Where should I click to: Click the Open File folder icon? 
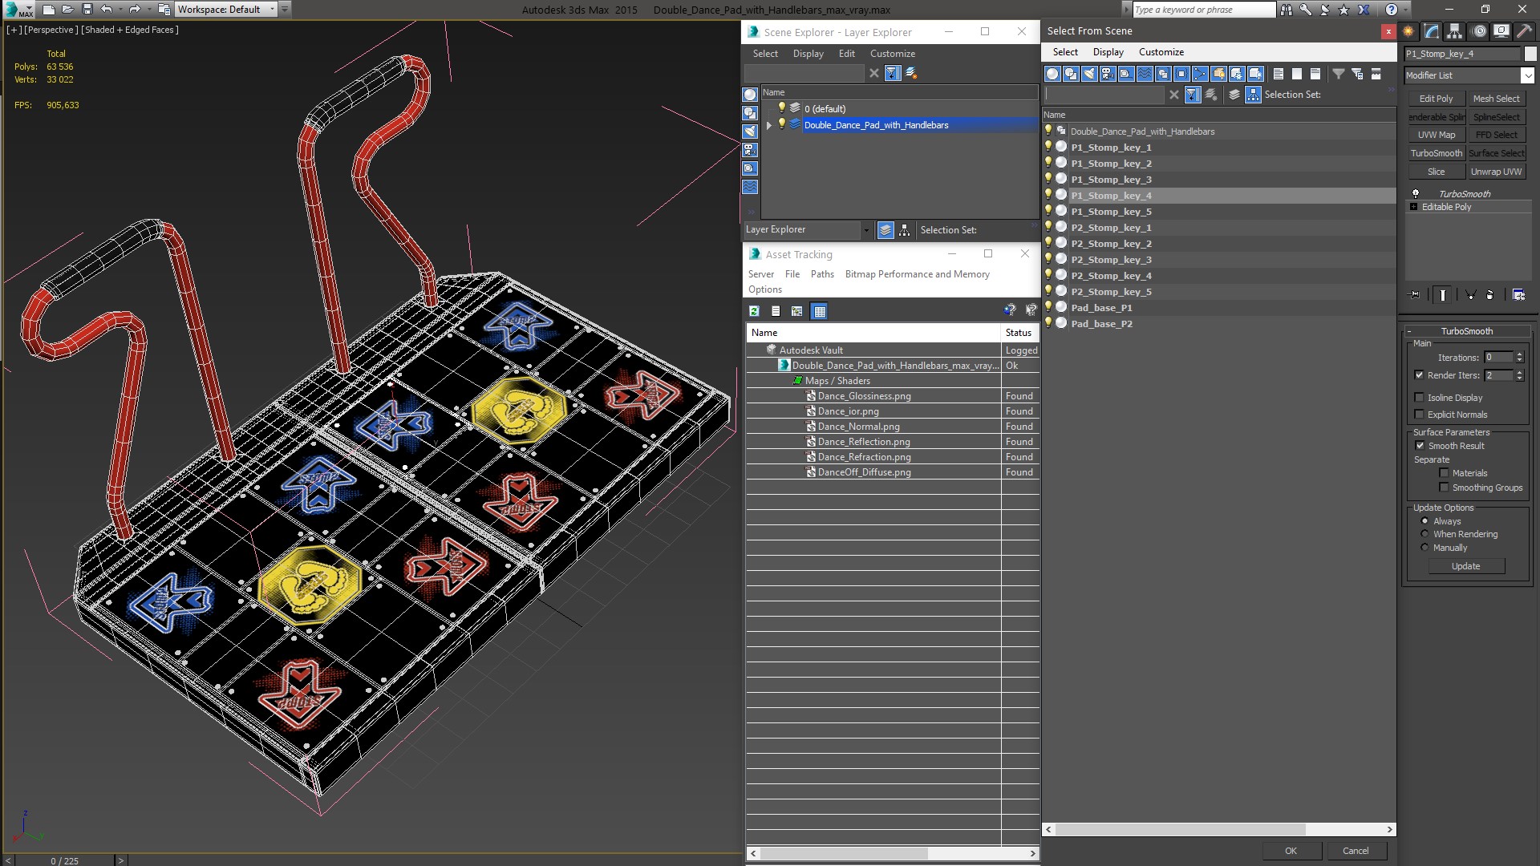(x=67, y=10)
